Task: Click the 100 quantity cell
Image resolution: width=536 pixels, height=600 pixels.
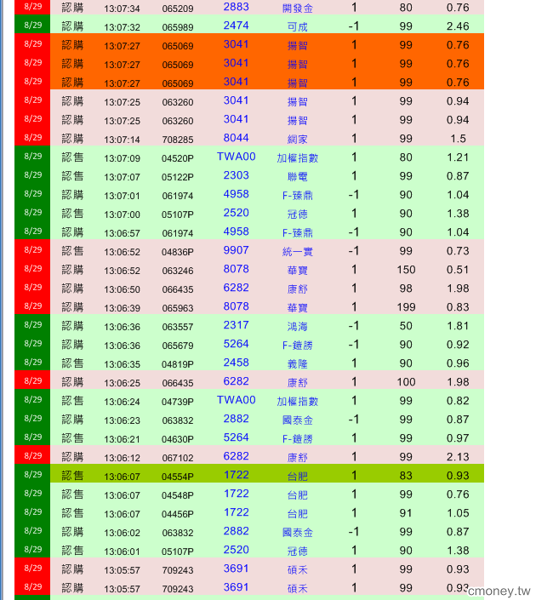Action: tap(406, 382)
